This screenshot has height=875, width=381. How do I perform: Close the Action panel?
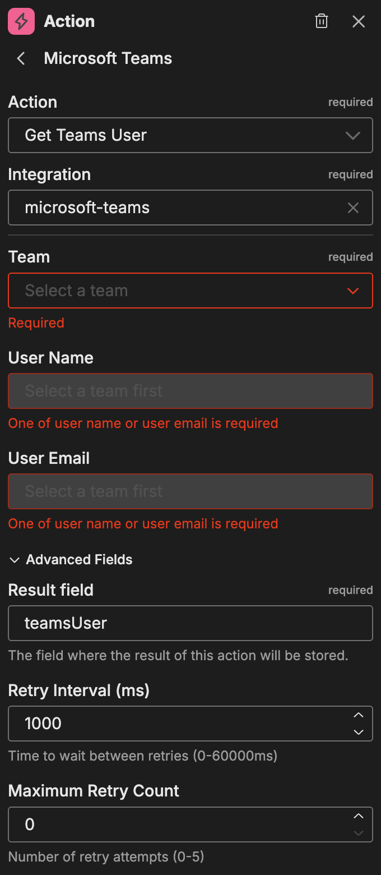pos(359,21)
